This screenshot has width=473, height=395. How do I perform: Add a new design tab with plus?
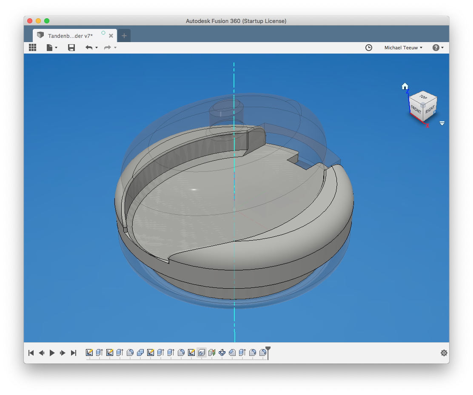[124, 36]
